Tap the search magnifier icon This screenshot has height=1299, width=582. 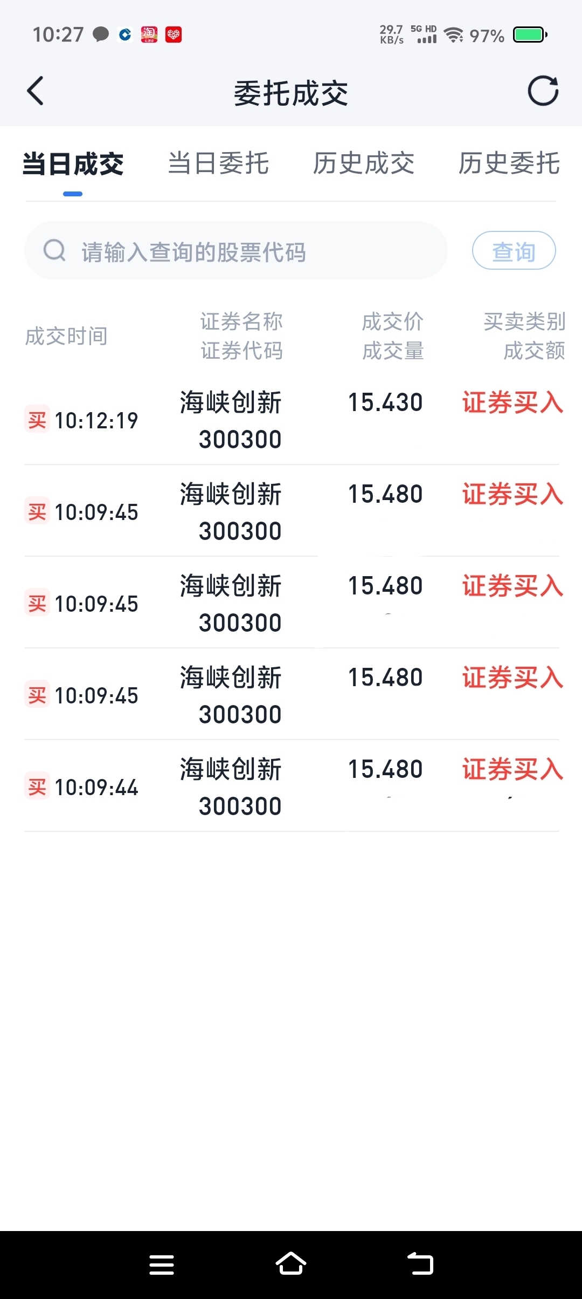[54, 251]
